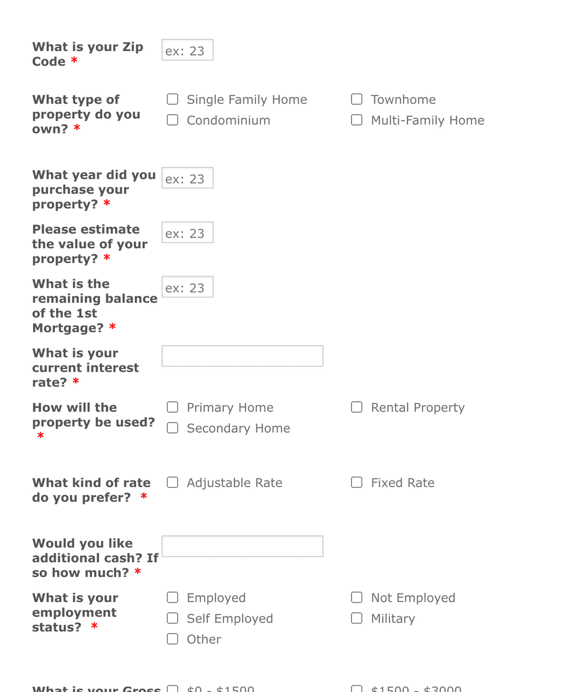The width and height of the screenshot is (562, 692).
Task: Choose Adjustable Rate preference
Action: (172, 482)
